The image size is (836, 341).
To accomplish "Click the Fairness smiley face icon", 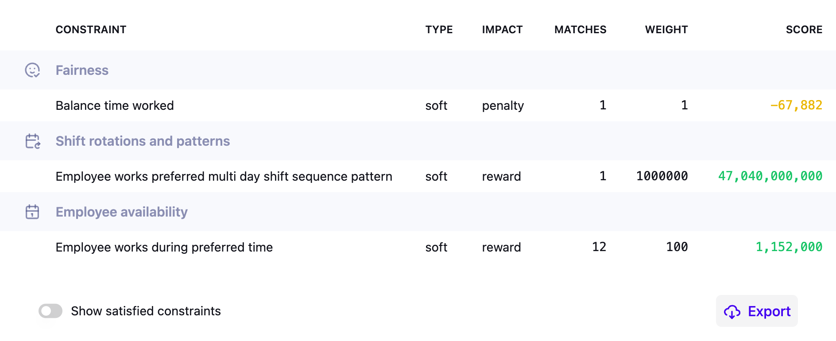I will pyautogui.click(x=33, y=70).
